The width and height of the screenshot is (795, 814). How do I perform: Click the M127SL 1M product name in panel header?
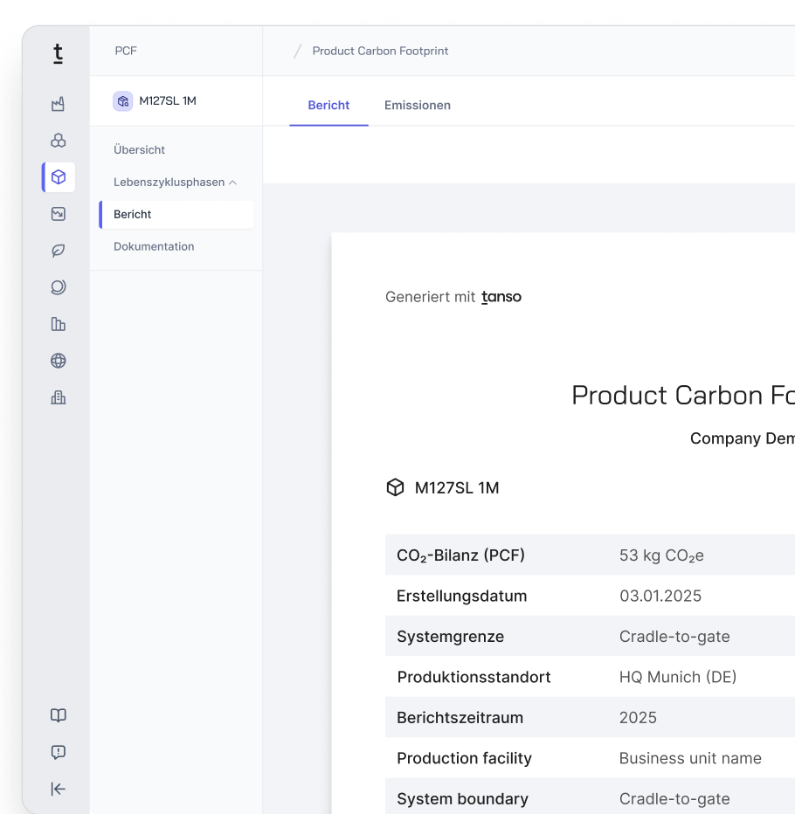click(x=168, y=101)
